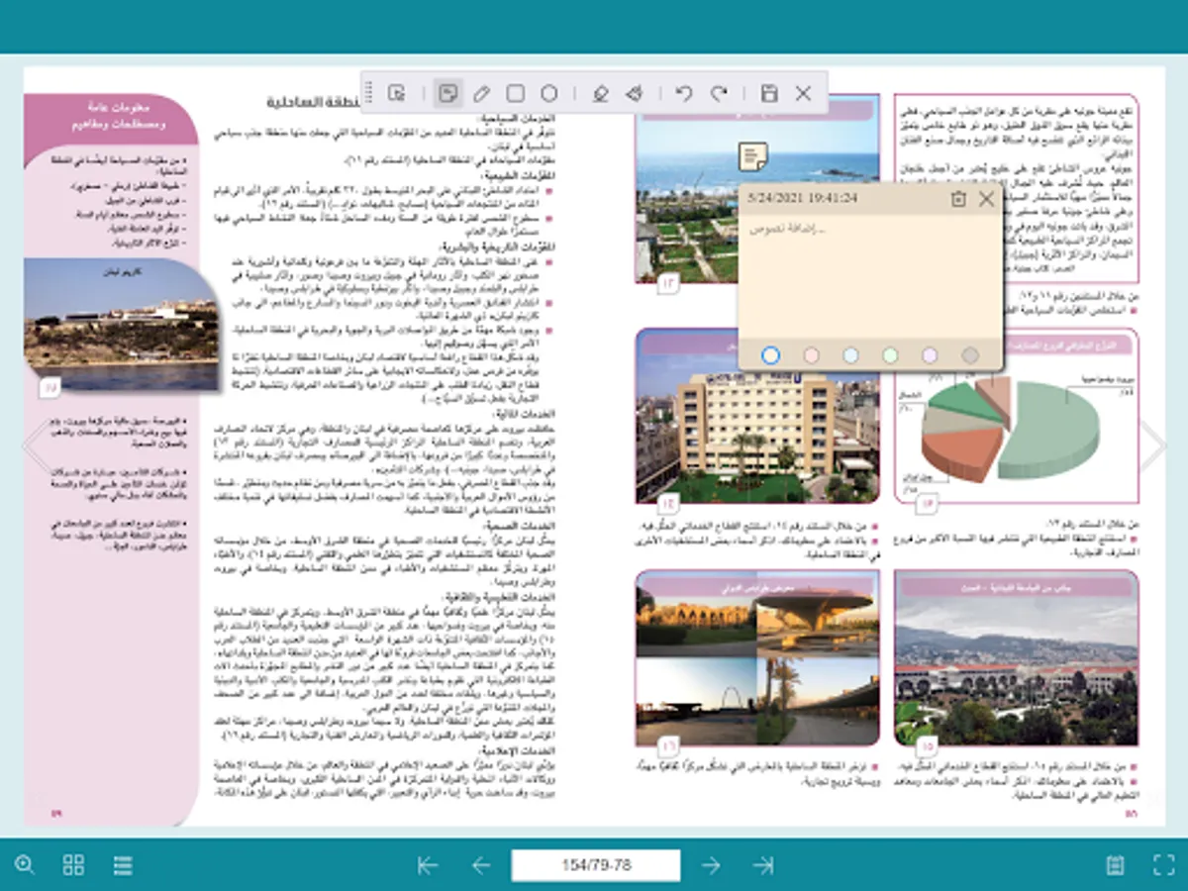1188x891 pixels.
Task: Click the yellow sticky note marker on page
Action: pos(753,156)
